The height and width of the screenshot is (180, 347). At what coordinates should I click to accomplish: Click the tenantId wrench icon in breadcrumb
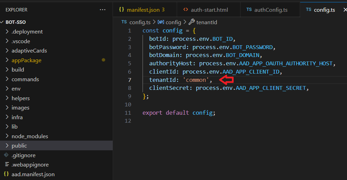[192, 22]
